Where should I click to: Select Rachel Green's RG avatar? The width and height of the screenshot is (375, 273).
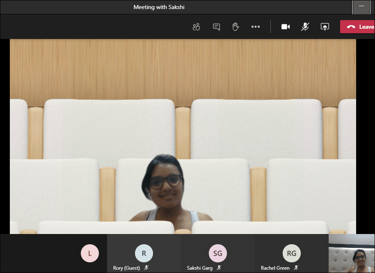tap(292, 253)
